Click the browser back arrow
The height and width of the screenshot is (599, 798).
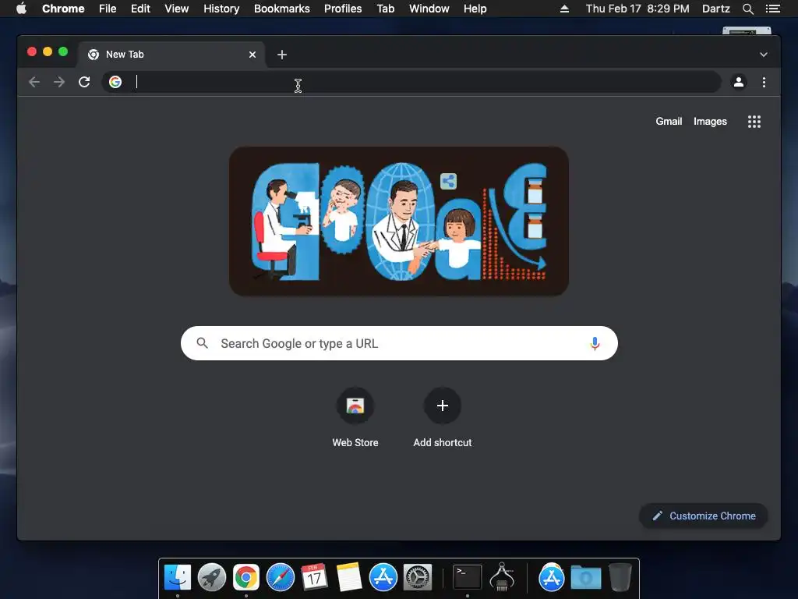click(x=34, y=82)
